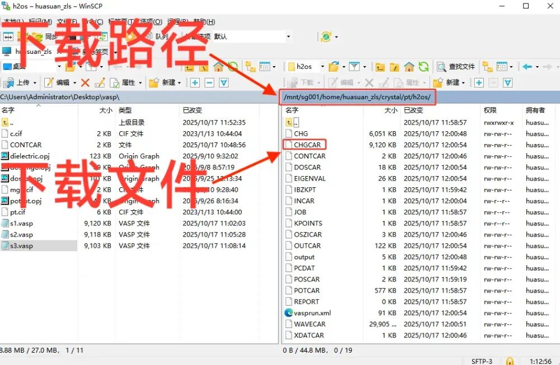Viewport: 560px width, 365px height.
Task: Select files using the + icon in remote panel
Action: tap(479, 82)
